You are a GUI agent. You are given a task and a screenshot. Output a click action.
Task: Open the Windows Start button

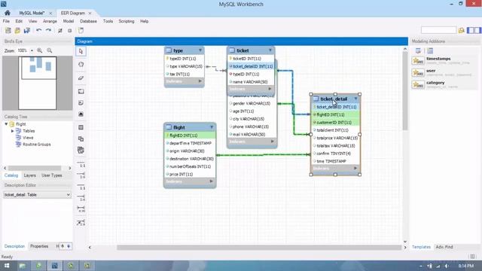pyautogui.click(x=7, y=266)
